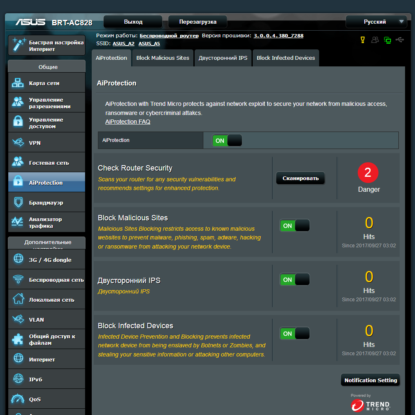Disable the Block Infected Devices switch

point(295,334)
